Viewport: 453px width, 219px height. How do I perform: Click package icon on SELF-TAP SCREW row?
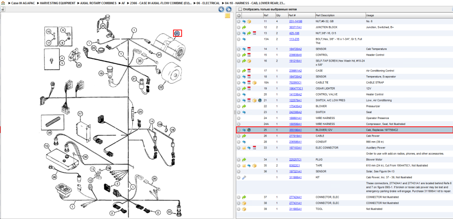pyautogui.click(x=249, y=61)
